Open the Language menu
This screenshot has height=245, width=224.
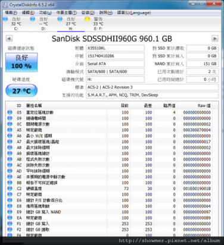tap(134, 12)
